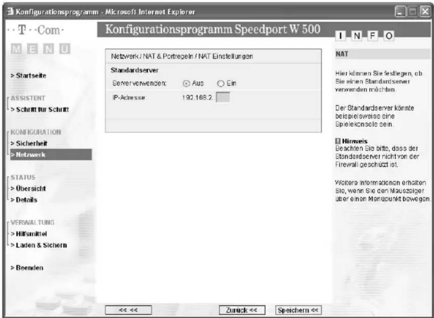
Task: Click the NAT info panel heading
Action: pyautogui.click(x=342, y=54)
